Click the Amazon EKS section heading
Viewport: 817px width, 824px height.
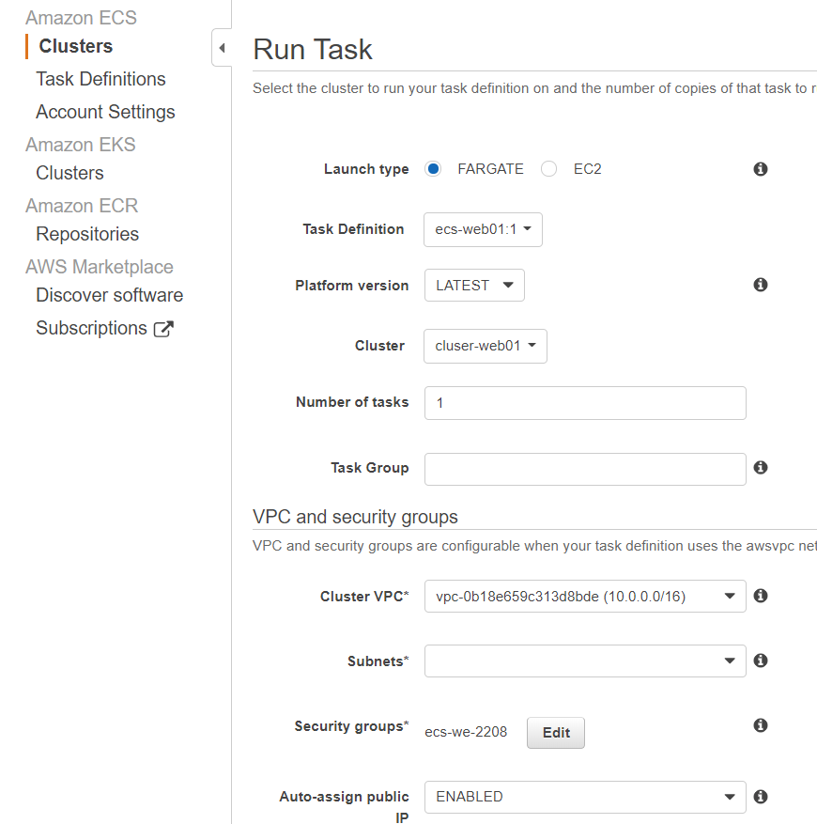[81, 145]
